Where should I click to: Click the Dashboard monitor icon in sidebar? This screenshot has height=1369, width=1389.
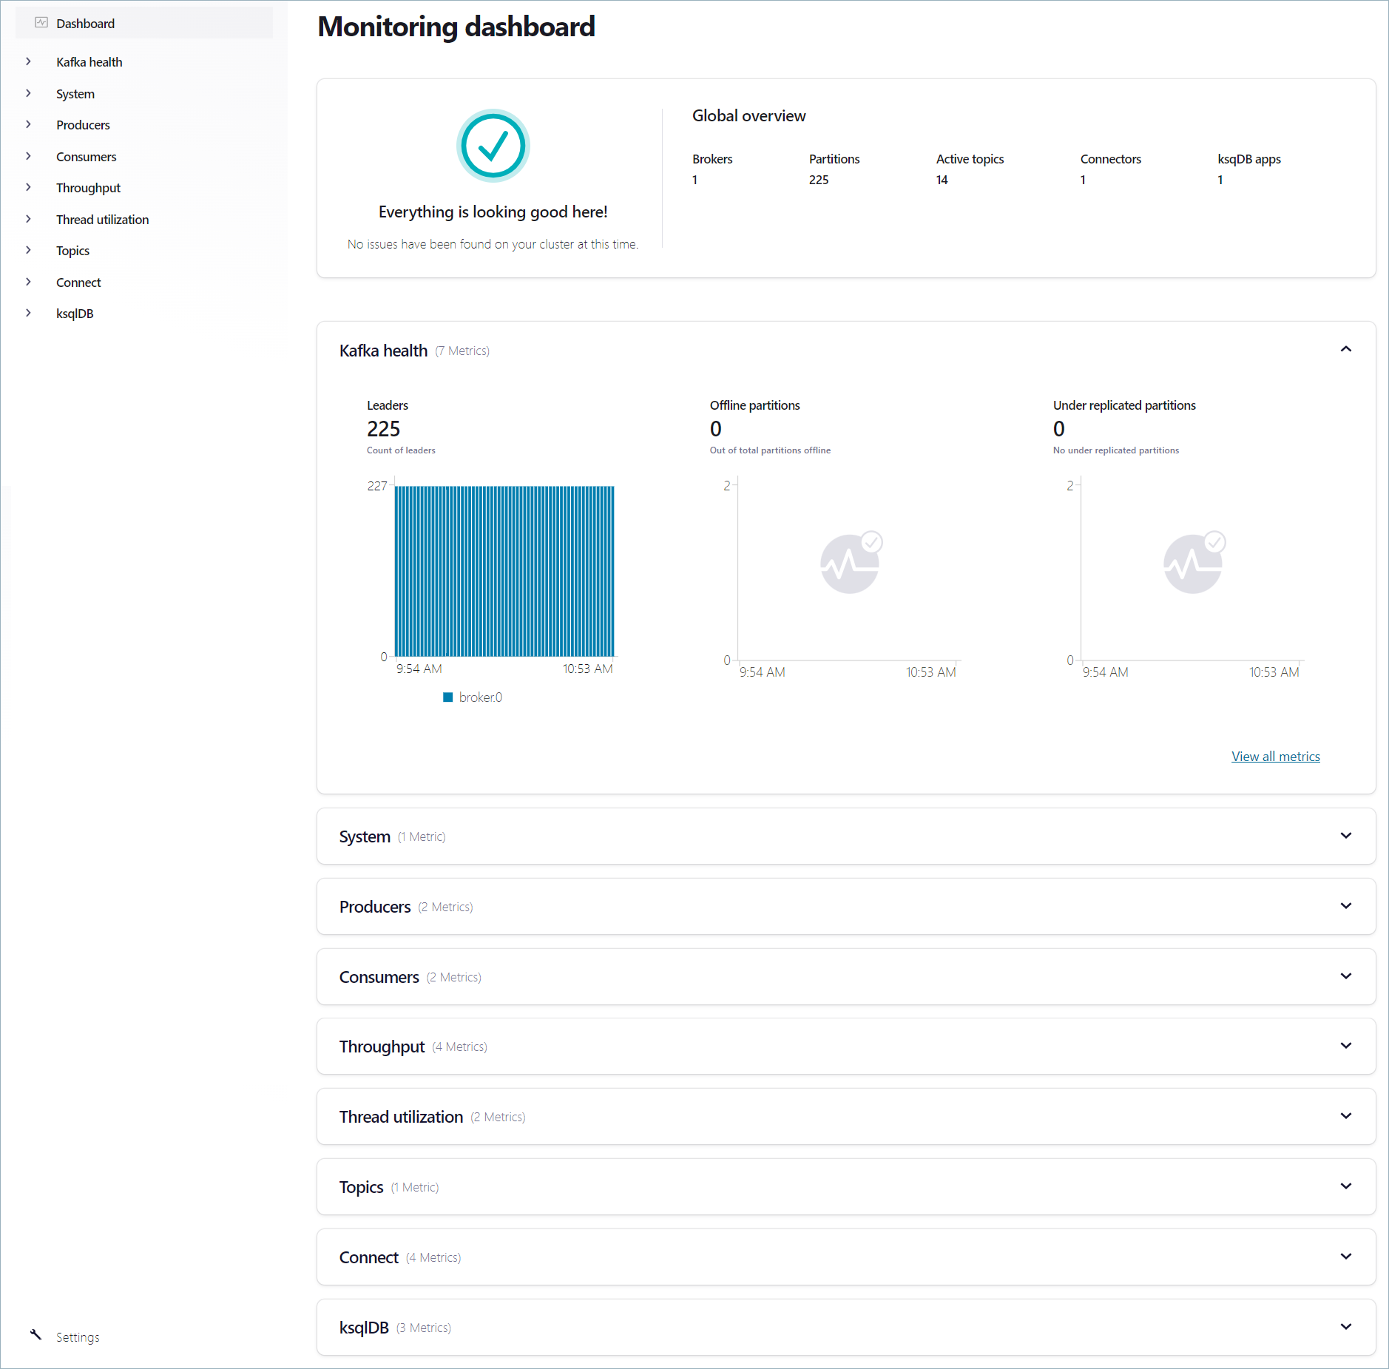[x=41, y=23]
